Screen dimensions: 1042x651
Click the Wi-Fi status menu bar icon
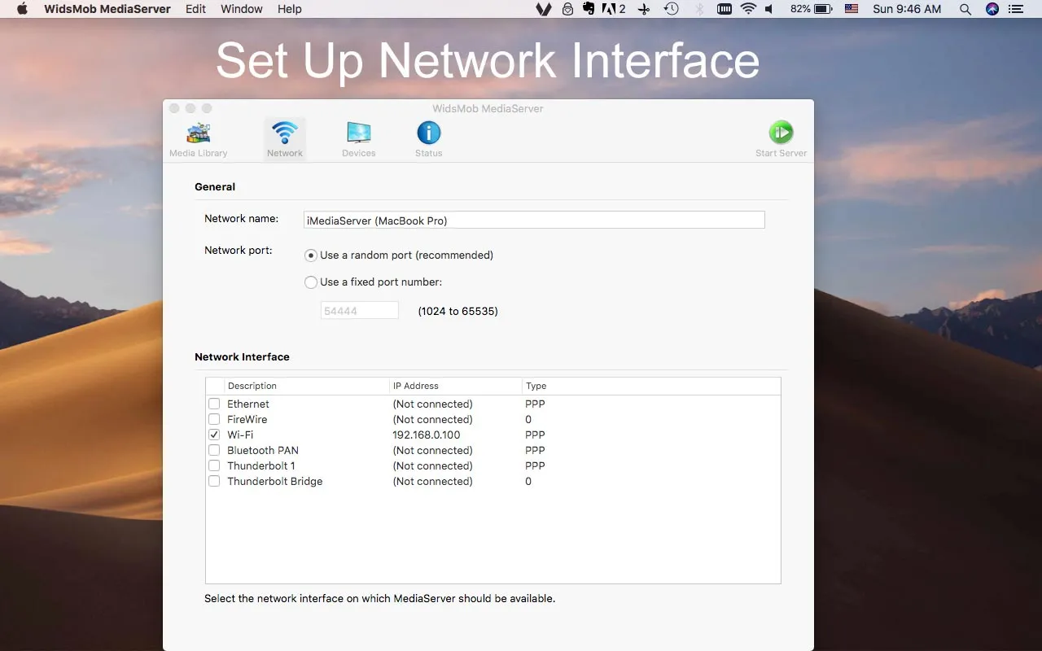pos(748,9)
